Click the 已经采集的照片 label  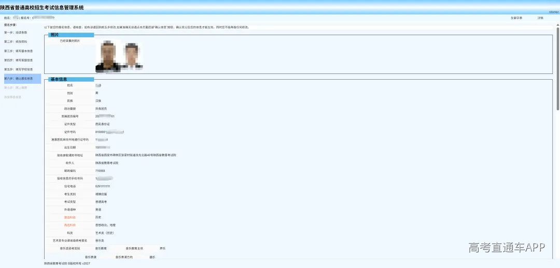70,41
